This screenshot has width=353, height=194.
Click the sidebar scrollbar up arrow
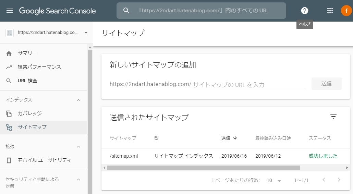(x=90, y=47)
